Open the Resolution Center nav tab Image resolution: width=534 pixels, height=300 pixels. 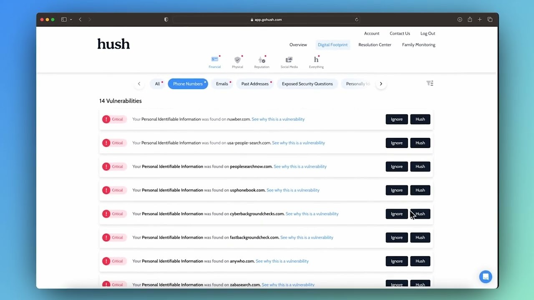[x=375, y=45]
